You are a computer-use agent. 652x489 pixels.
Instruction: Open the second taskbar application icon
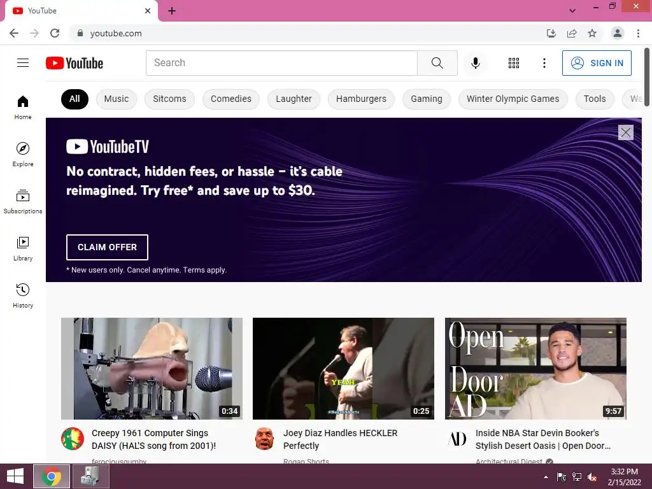(90, 476)
